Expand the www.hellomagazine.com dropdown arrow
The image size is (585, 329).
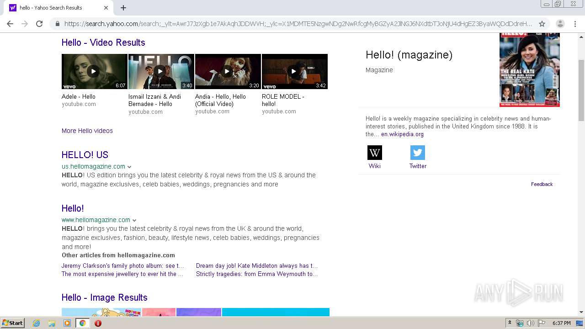pyautogui.click(x=134, y=220)
